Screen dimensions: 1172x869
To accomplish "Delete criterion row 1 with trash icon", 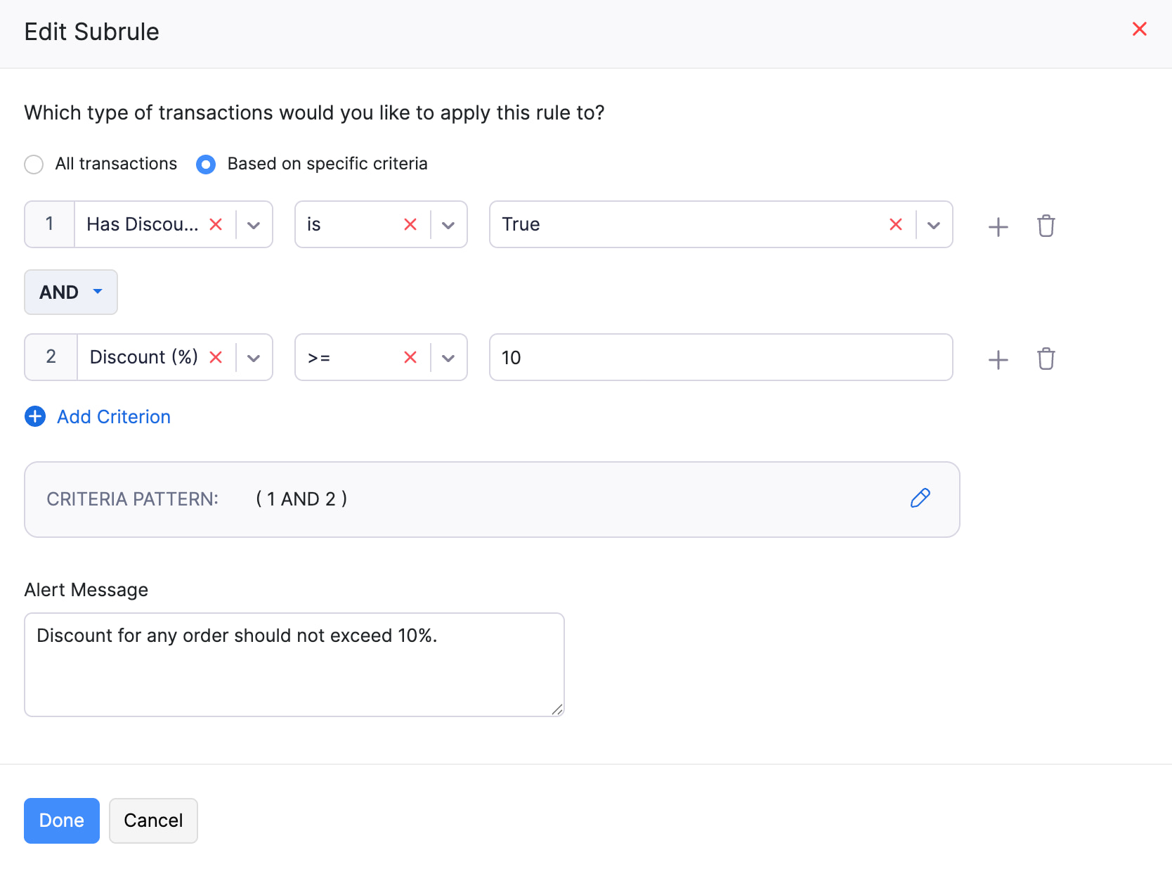I will point(1046,226).
